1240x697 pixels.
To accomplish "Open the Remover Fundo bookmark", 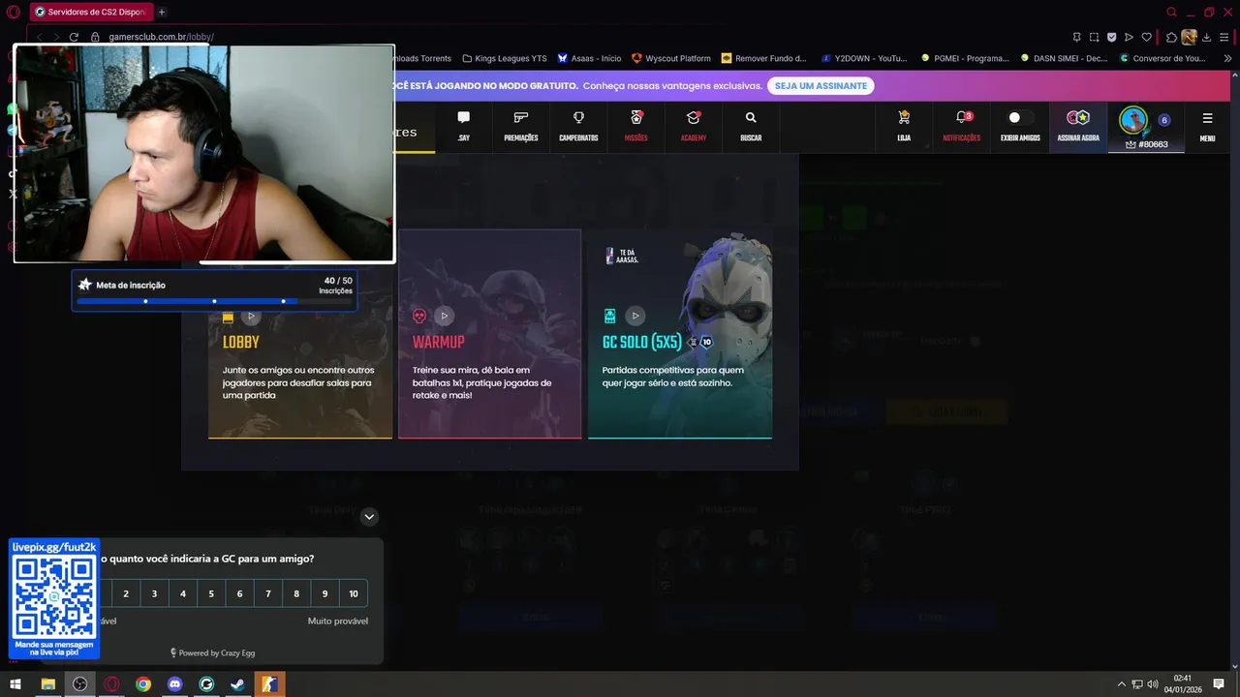I will pos(763,58).
